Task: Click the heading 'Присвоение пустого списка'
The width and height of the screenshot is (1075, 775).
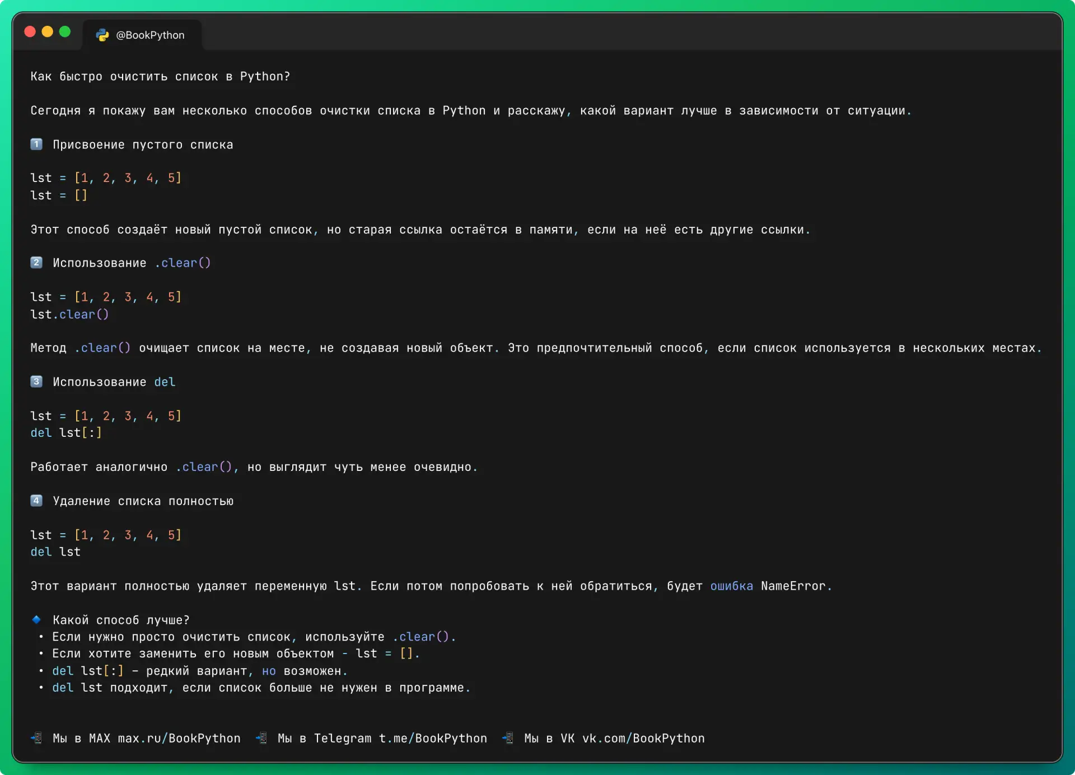Action: pyautogui.click(x=143, y=145)
